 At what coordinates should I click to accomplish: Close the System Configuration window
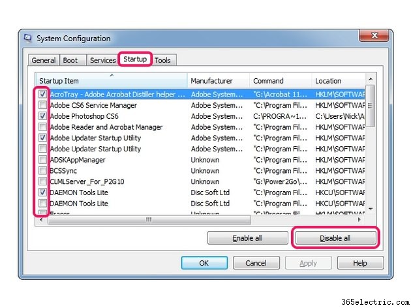coord(374,35)
